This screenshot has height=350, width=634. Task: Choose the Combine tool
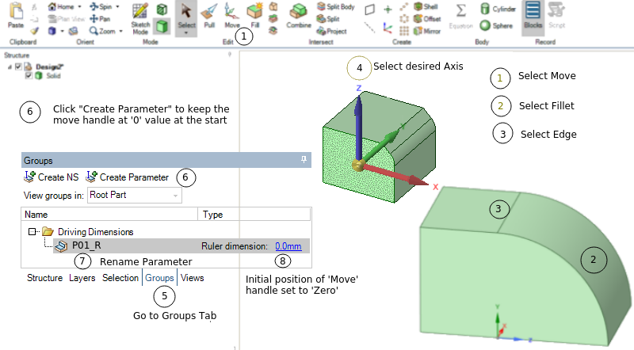click(298, 15)
